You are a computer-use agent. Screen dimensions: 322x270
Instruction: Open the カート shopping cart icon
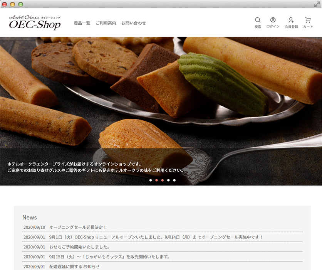[x=308, y=20]
